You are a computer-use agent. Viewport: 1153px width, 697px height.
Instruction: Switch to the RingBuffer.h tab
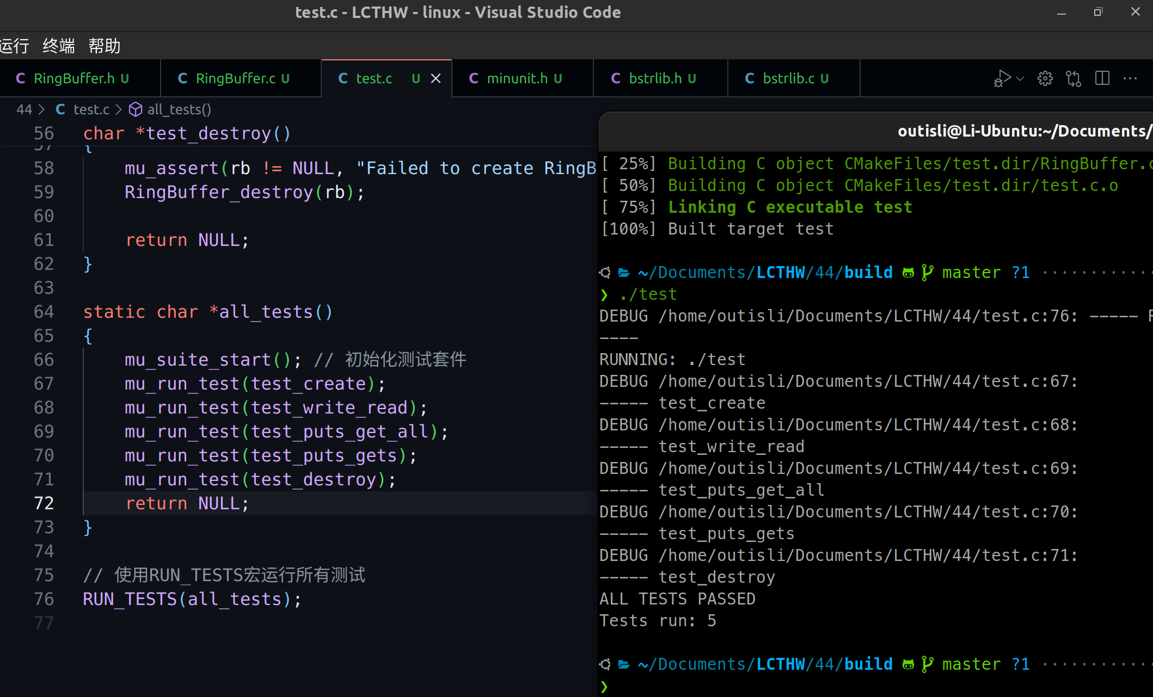coord(74,78)
